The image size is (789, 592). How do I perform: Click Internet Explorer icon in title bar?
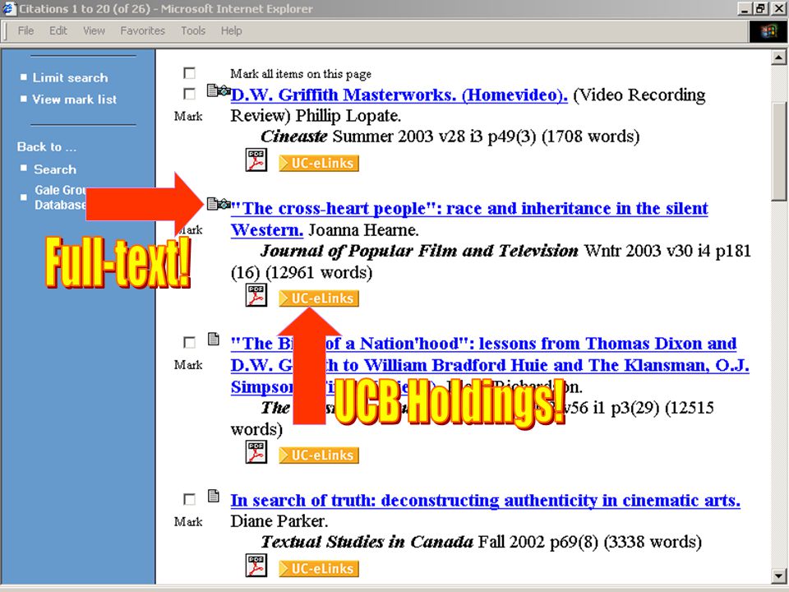pos(9,8)
